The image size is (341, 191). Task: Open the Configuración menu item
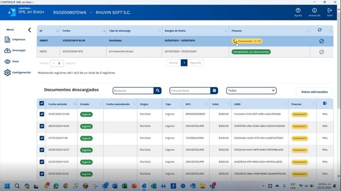(x=18, y=72)
